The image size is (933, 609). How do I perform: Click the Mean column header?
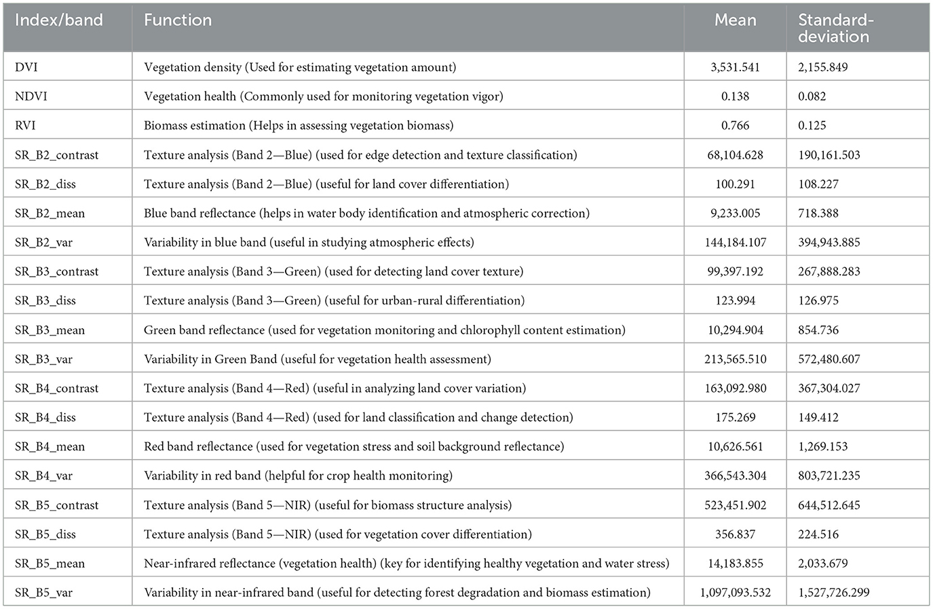pos(735,20)
